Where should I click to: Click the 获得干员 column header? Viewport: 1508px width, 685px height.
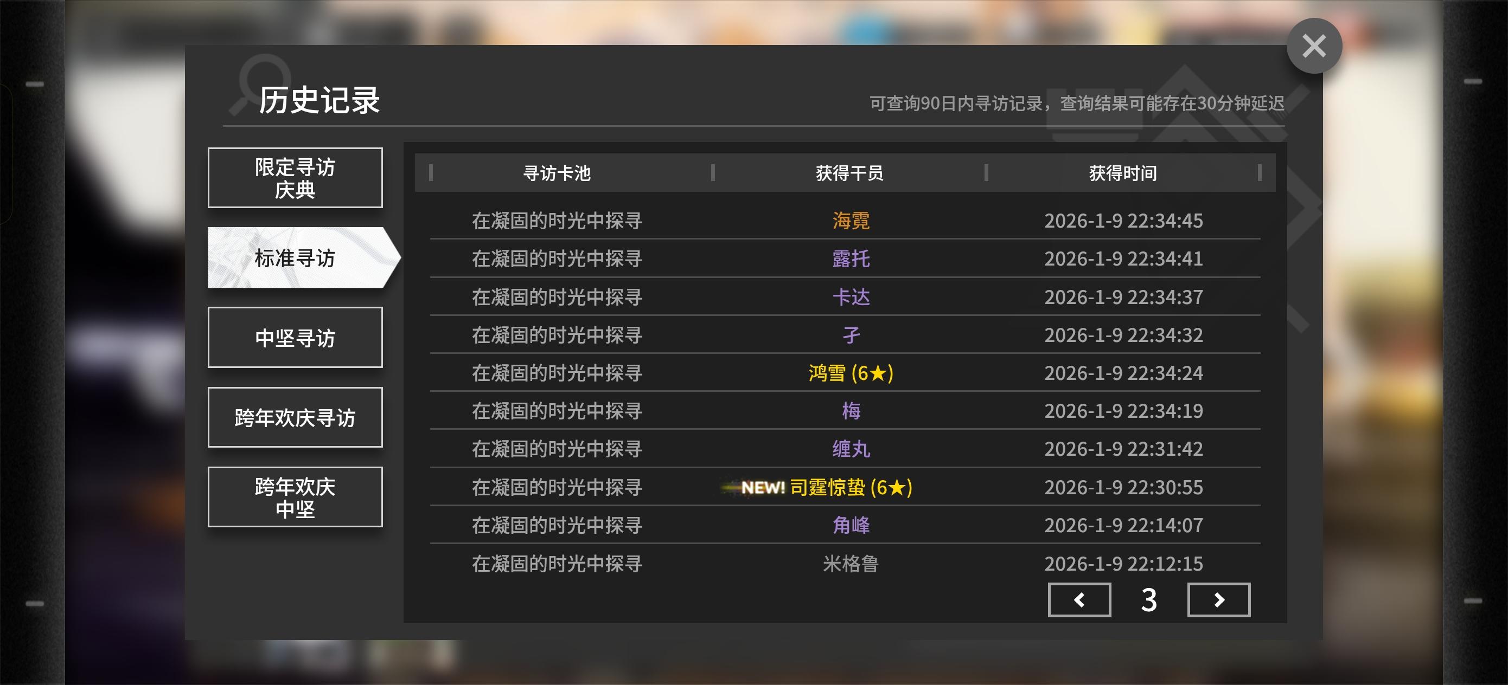849,173
